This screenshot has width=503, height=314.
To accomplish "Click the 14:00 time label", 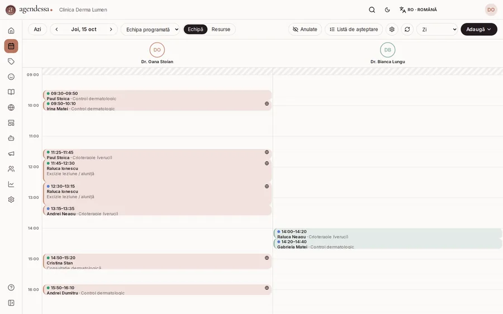I will 33,229.
